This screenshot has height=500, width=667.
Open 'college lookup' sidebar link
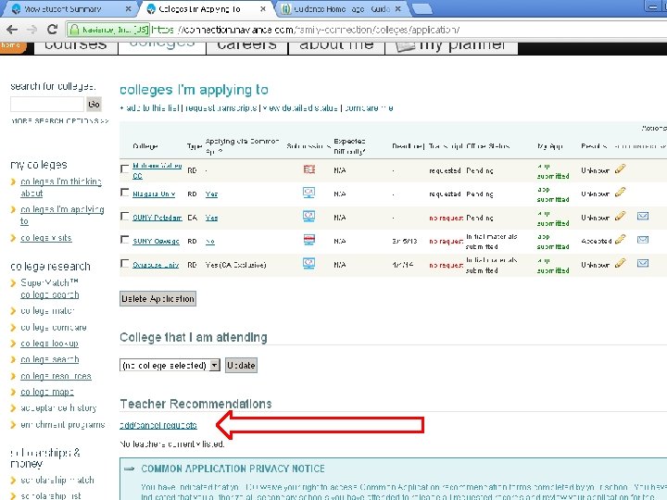tap(49, 344)
